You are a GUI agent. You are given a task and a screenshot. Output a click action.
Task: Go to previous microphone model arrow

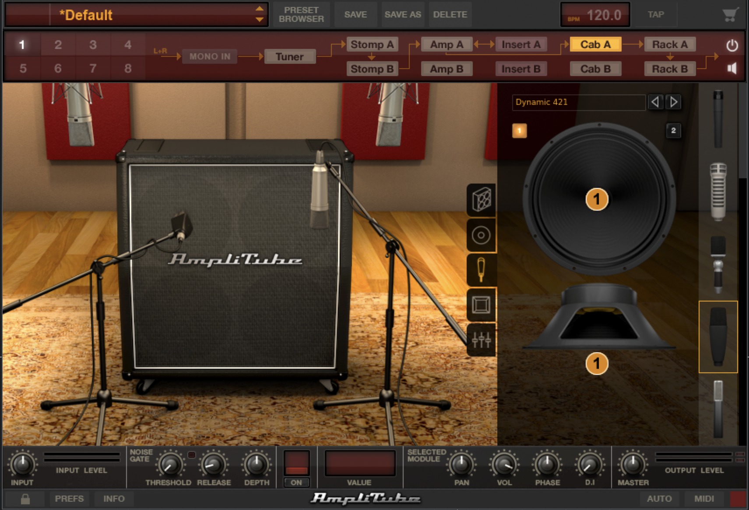(x=655, y=102)
